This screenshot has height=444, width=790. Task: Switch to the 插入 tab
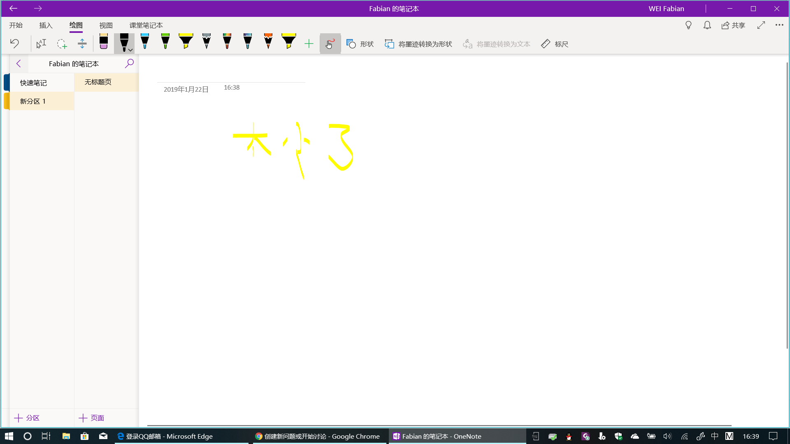(x=46, y=25)
